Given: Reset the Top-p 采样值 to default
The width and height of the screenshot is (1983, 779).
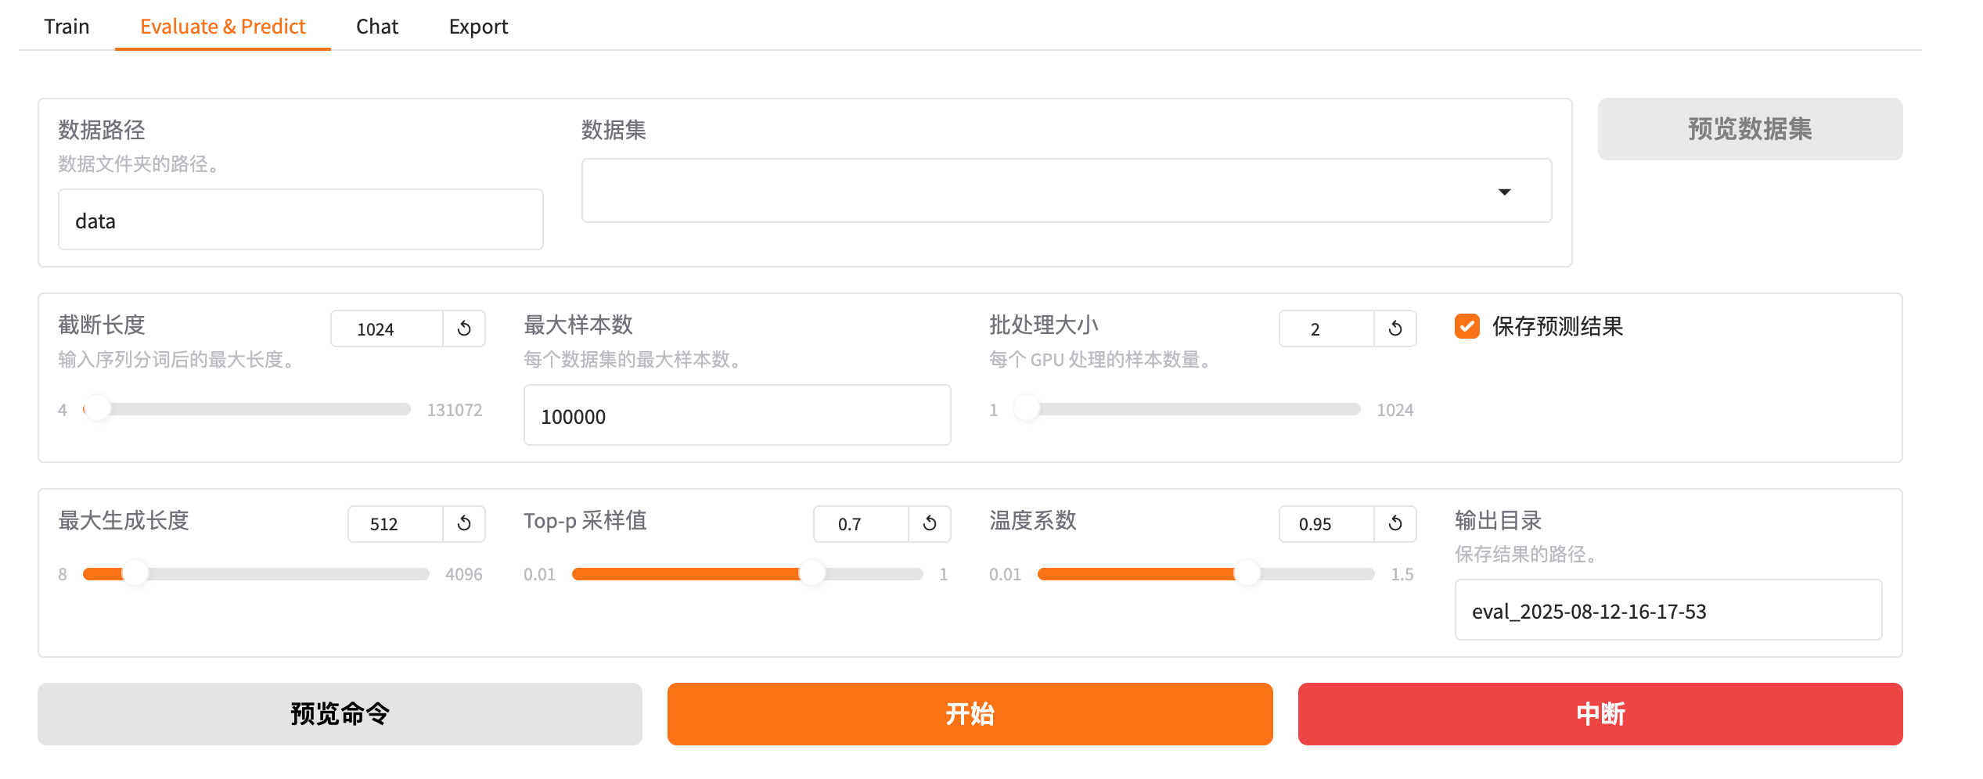Looking at the screenshot, I should pyautogui.click(x=929, y=523).
